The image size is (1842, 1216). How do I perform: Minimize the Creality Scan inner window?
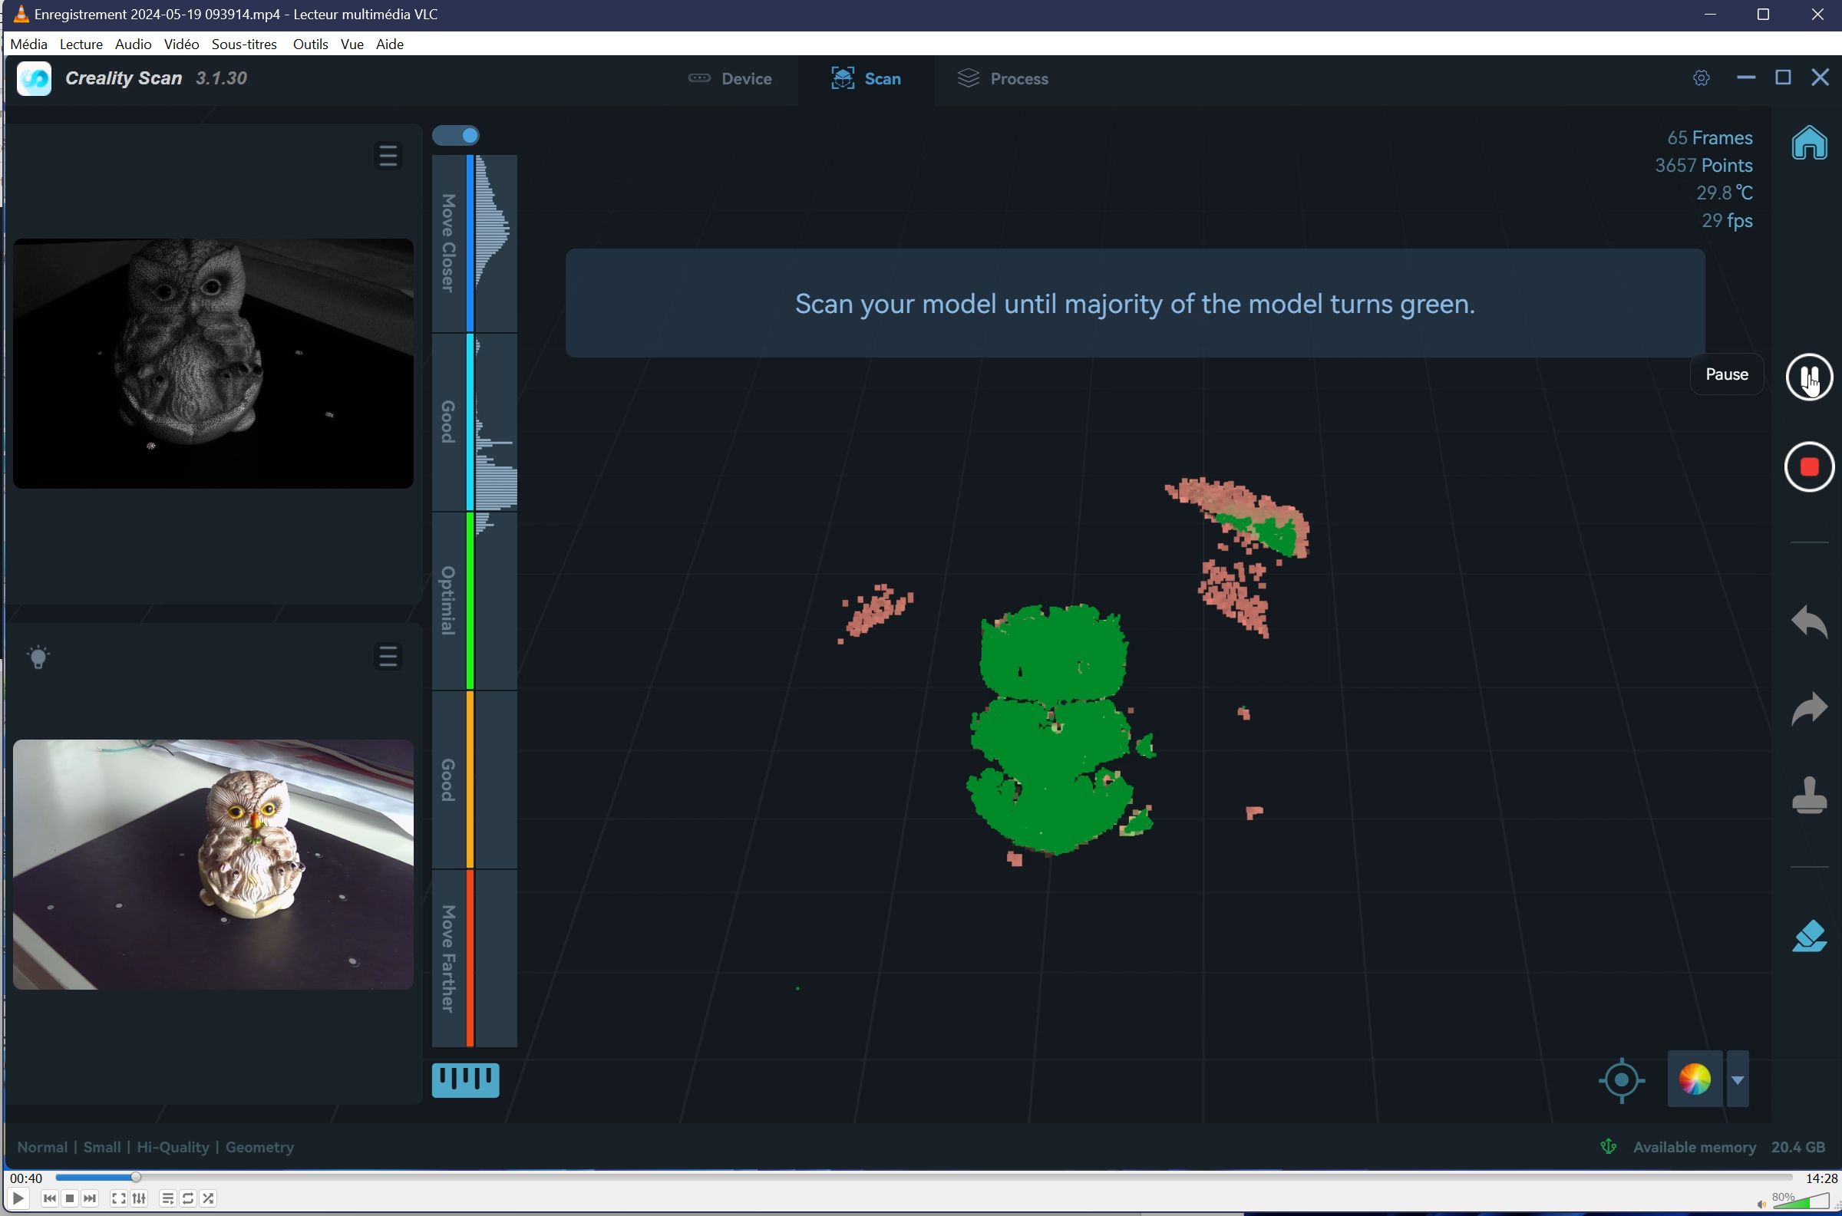(1745, 77)
